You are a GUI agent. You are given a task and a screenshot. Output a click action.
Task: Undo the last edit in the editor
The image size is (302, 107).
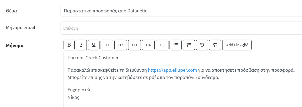tap(202, 45)
